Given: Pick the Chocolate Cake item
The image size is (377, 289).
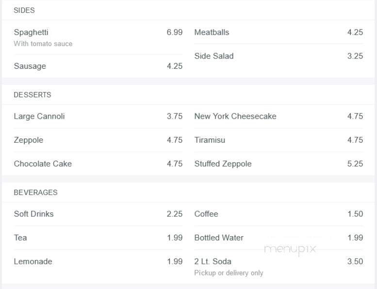Looking at the screenshot, I should (98, 164).
